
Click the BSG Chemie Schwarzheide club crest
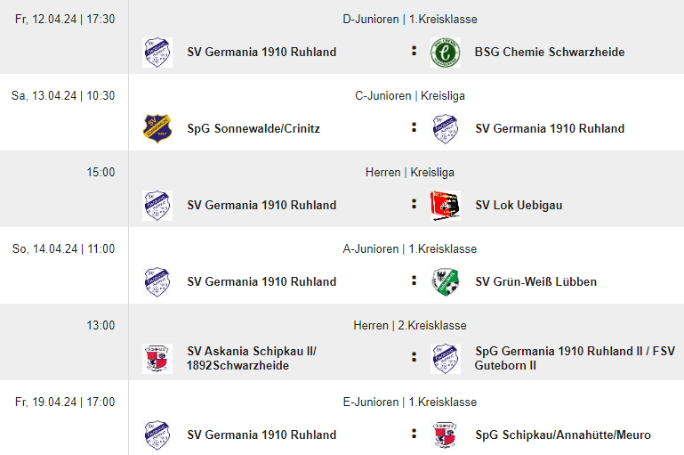[x=445, y=53]
